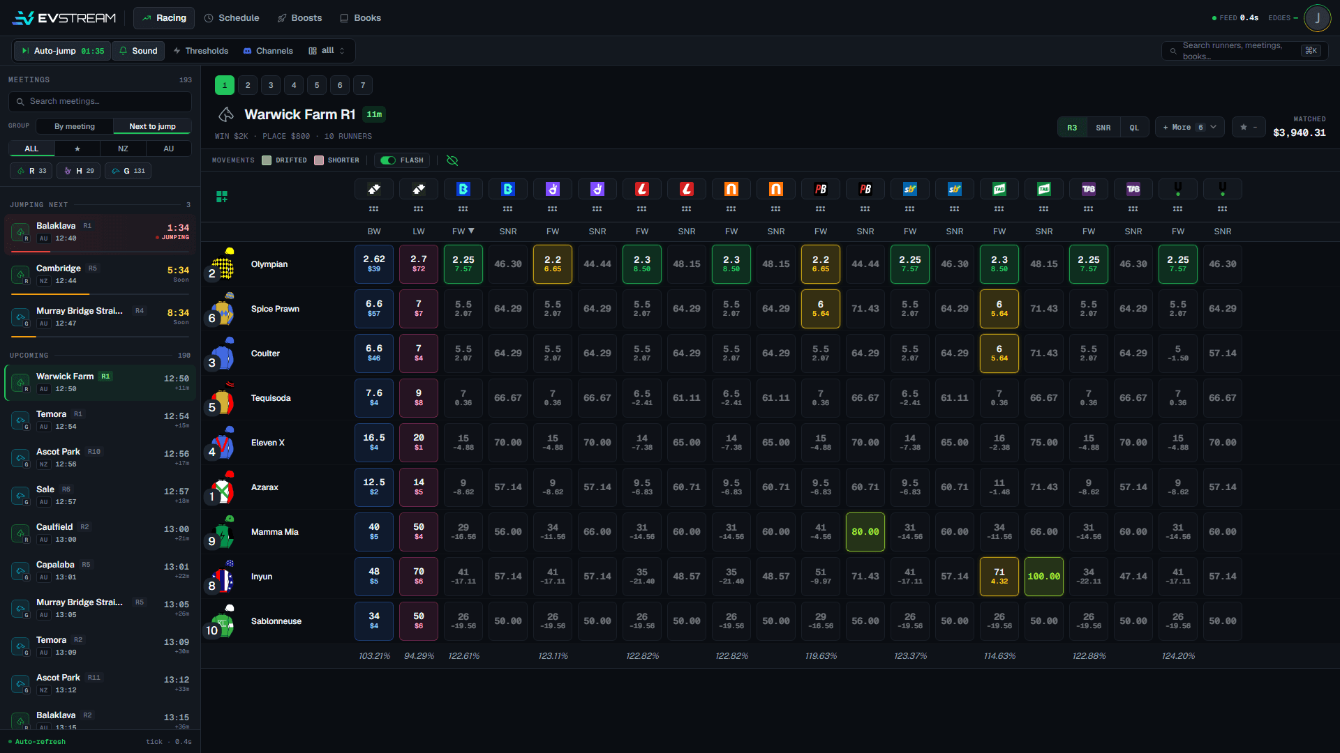Click Olympian's jockey silks icon
The width and height of the screenshot is (1340, 753).
click(x=223, y=264)
